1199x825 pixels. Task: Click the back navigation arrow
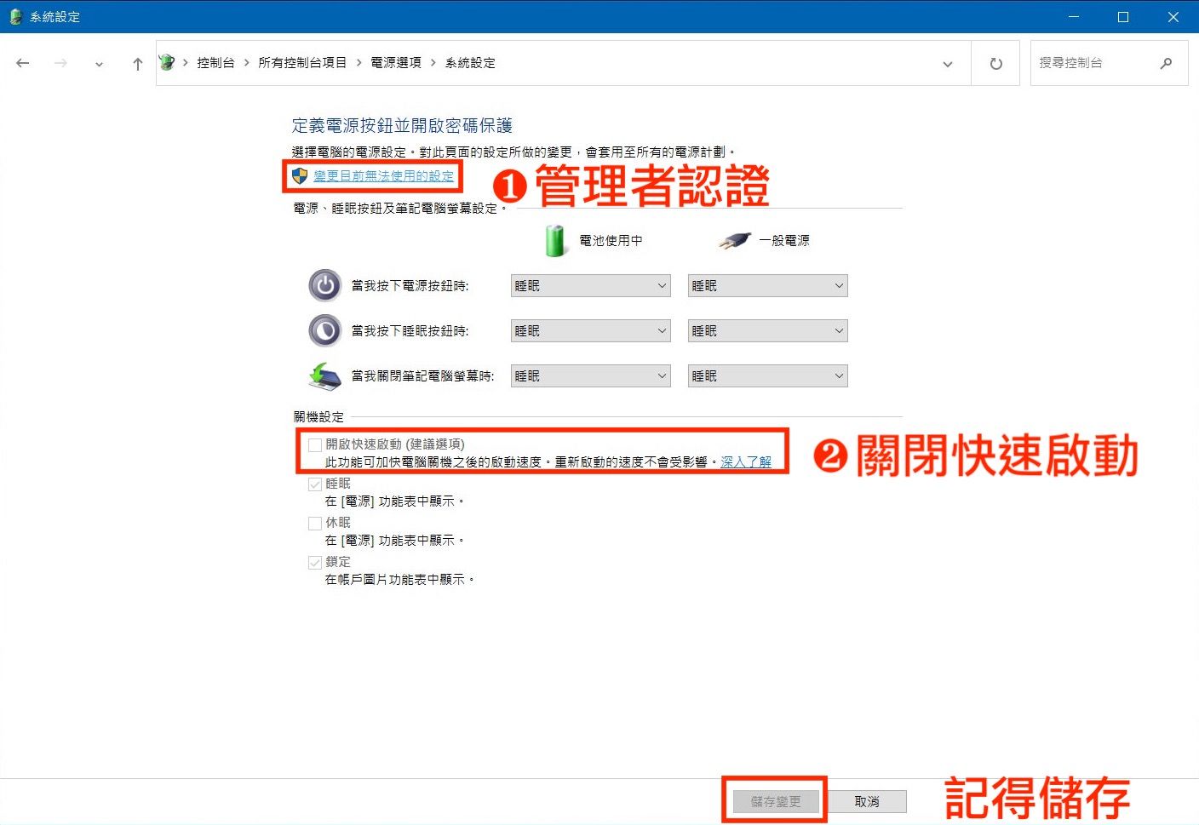tap(23, 63)
